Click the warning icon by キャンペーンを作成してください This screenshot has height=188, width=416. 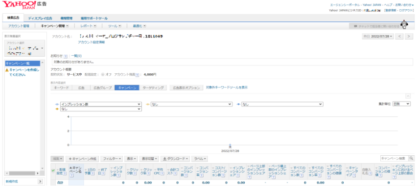pos(7,70)
